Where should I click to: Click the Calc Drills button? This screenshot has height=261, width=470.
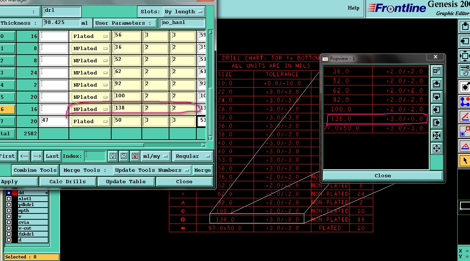67,181
